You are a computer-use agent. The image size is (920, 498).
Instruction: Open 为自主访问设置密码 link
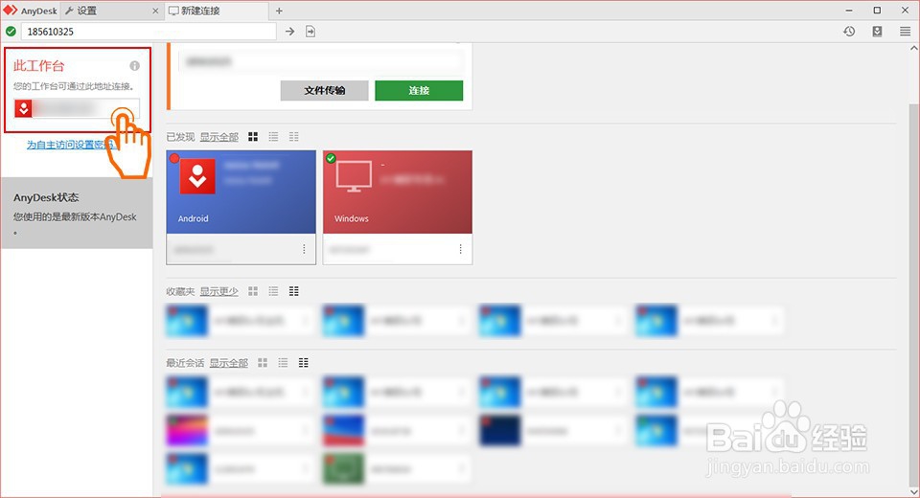click(x=70, y=145)
